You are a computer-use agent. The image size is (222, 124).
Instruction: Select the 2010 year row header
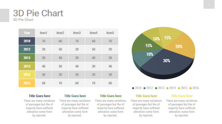[x=27, y=41]
